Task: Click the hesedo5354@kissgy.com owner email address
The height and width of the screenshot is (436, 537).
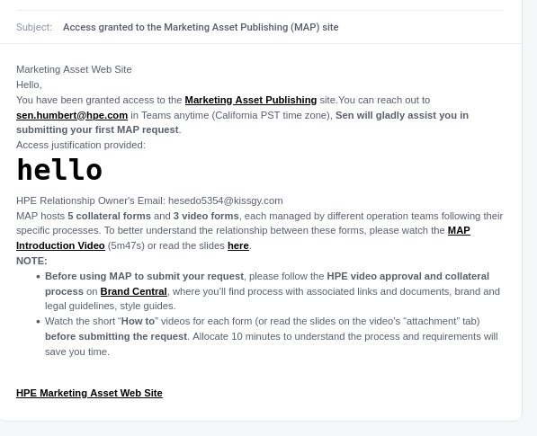Action: 226,200
